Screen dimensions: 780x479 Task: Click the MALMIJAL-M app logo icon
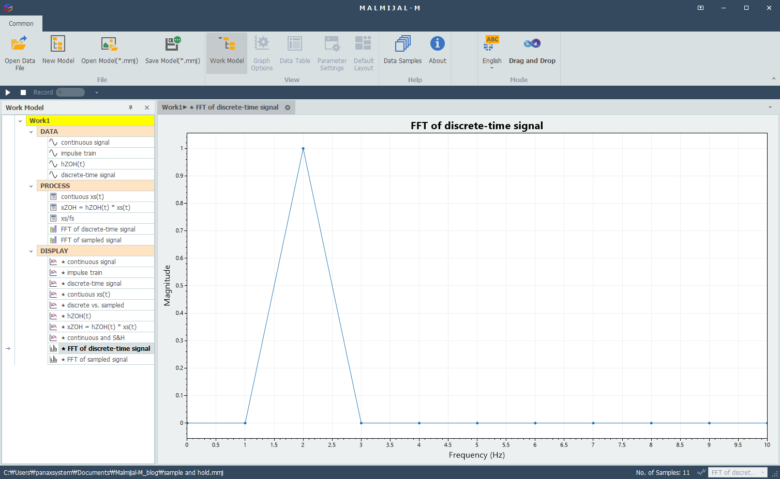(x=8, y=8)
